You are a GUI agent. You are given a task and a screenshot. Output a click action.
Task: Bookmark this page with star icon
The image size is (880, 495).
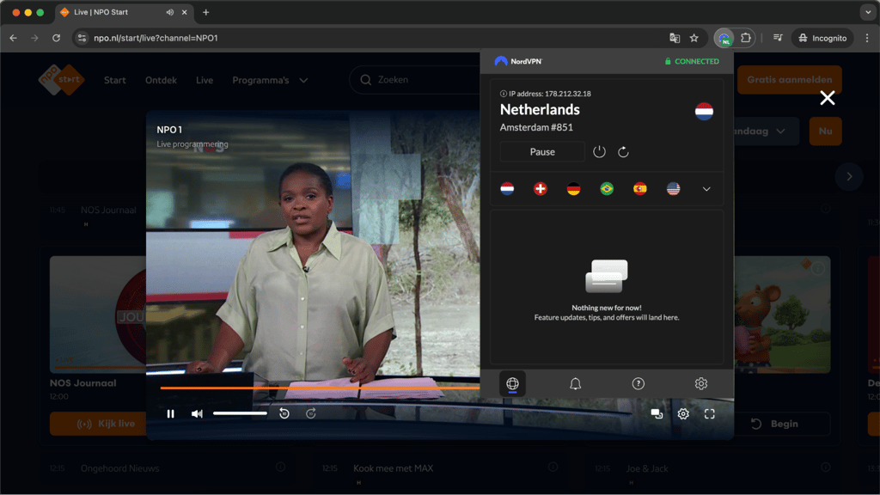pyautogui.click(x=694, y=38)
